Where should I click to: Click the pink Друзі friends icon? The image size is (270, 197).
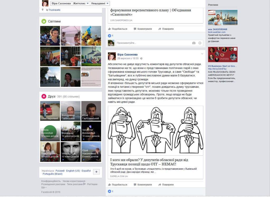[x=44, y=97]
